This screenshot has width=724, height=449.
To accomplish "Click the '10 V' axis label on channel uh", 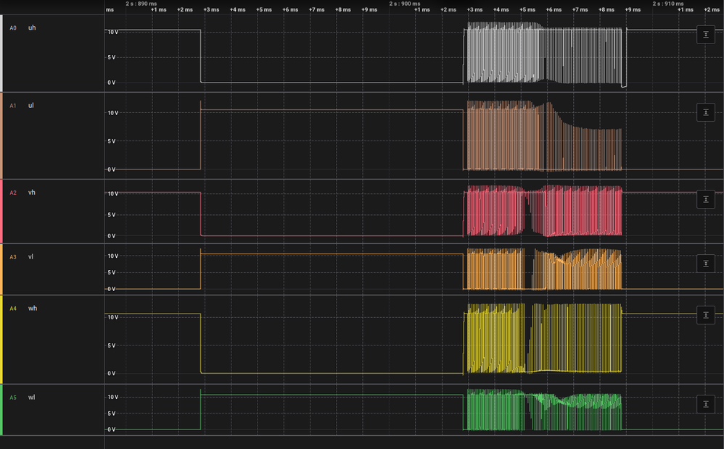I will click(x=112, y=33).
